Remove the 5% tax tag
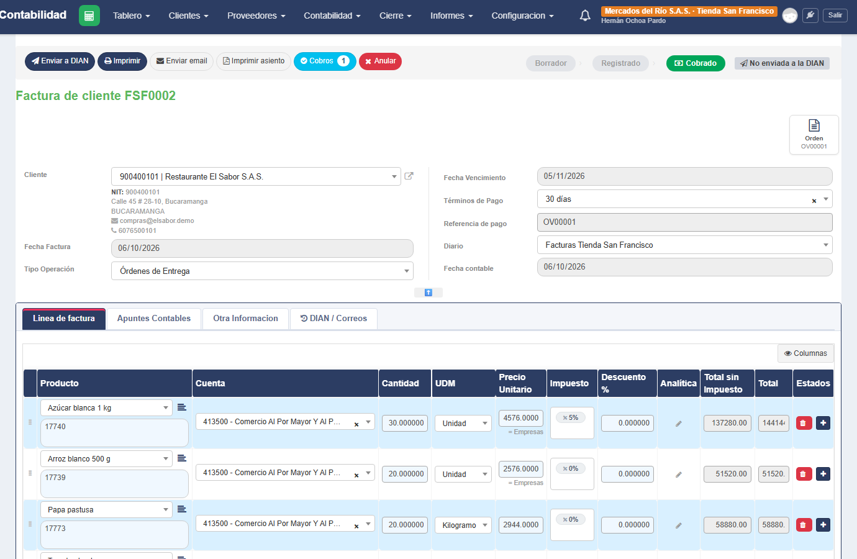857x559 pixels. coord(565,418)
